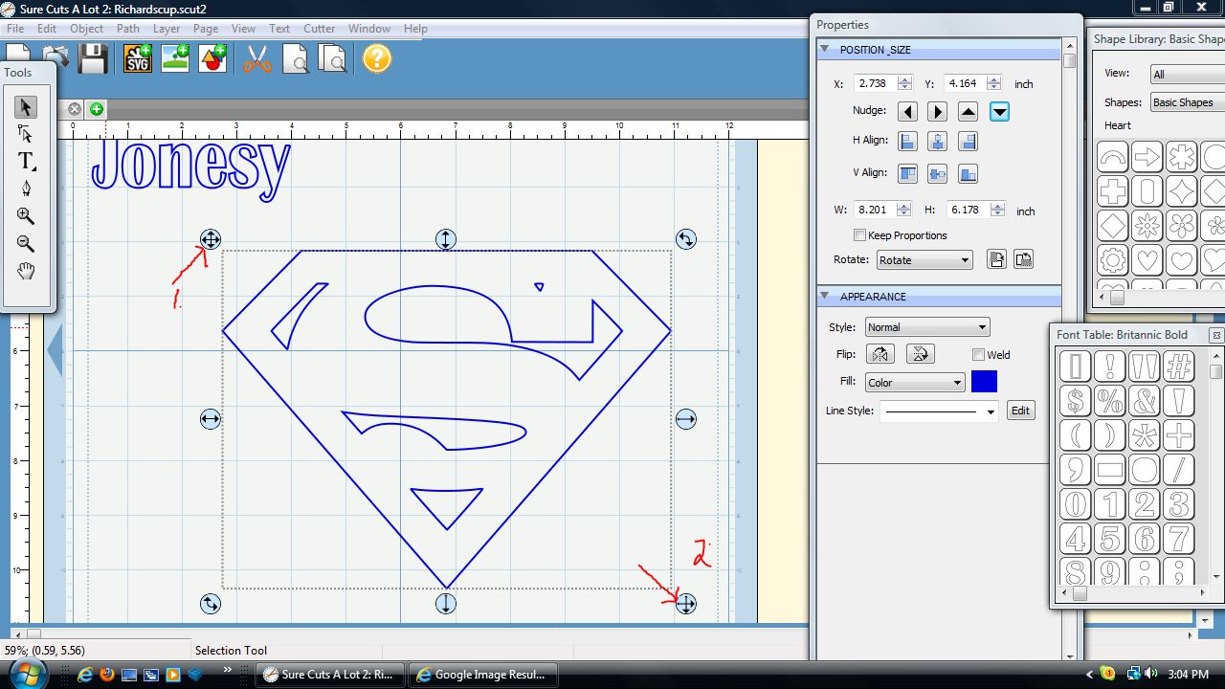Click the import image trace icon
This screenshot has height=689, width=1225.
(175, 59)
